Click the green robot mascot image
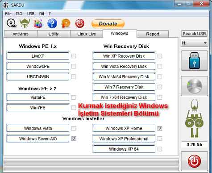Viewport: 212px width, 173px height. (194, 118)
